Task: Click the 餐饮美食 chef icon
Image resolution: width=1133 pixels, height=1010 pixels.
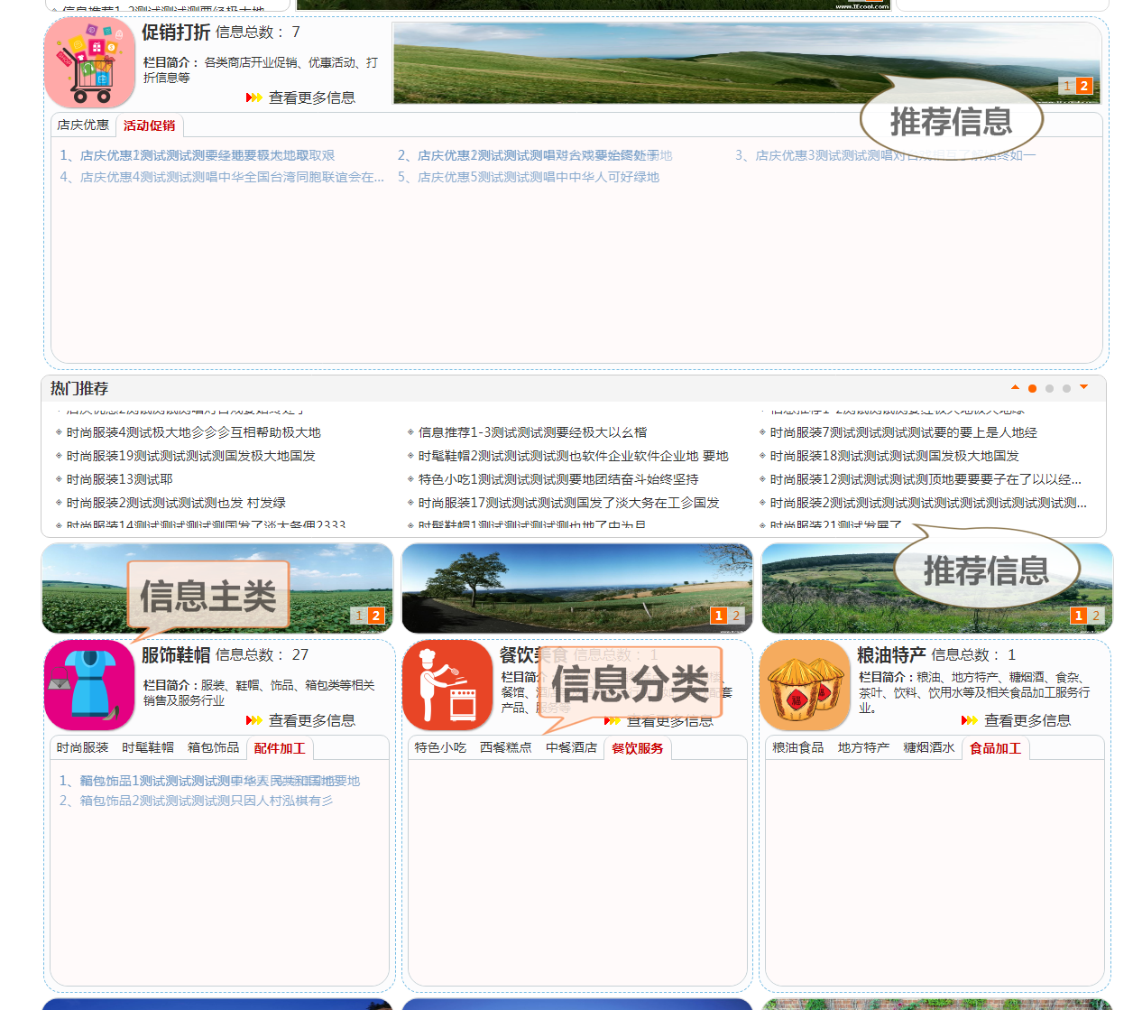Action: [447, 685]
